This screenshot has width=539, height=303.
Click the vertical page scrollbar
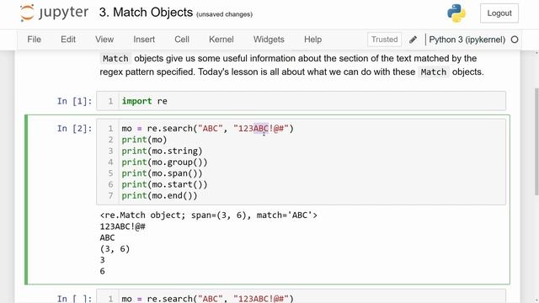coord(536,142)
